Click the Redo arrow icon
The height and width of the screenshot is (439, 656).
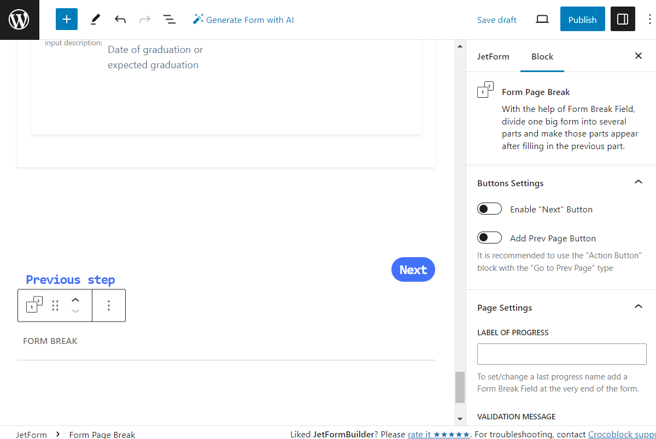tap(144, 19)
